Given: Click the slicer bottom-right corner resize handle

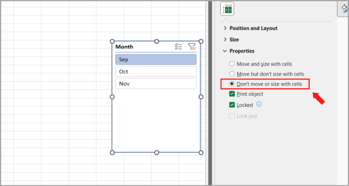Looking at the screenshot, I should point(201,153).
